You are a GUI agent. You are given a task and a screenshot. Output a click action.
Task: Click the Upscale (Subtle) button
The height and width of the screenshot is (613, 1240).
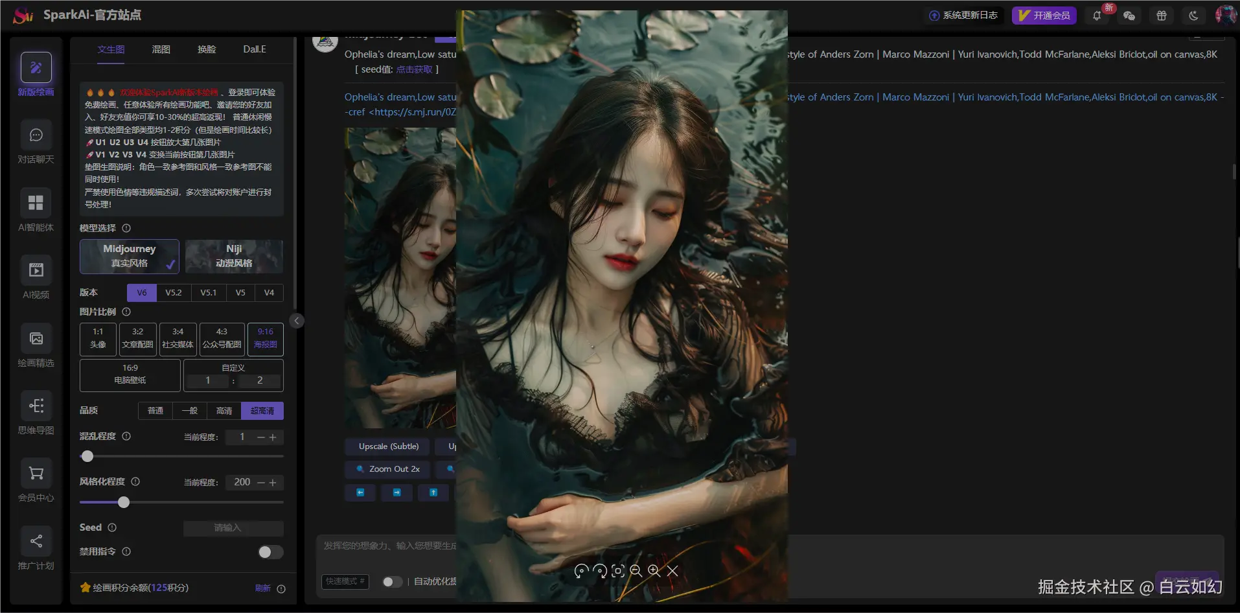pyautogui.click(x=387, y=446)
